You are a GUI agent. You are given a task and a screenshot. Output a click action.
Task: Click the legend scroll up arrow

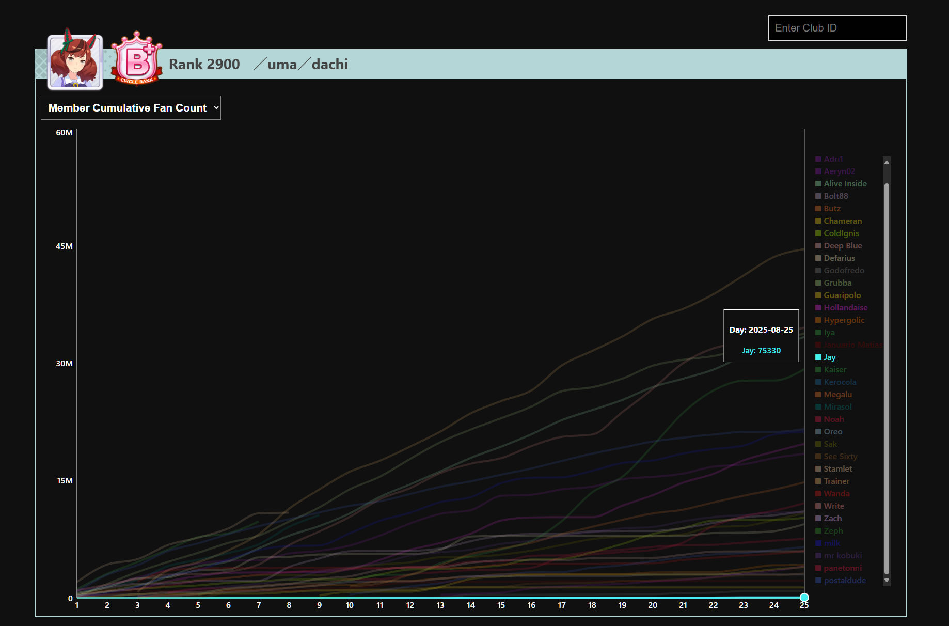click(x=887, y=162)
